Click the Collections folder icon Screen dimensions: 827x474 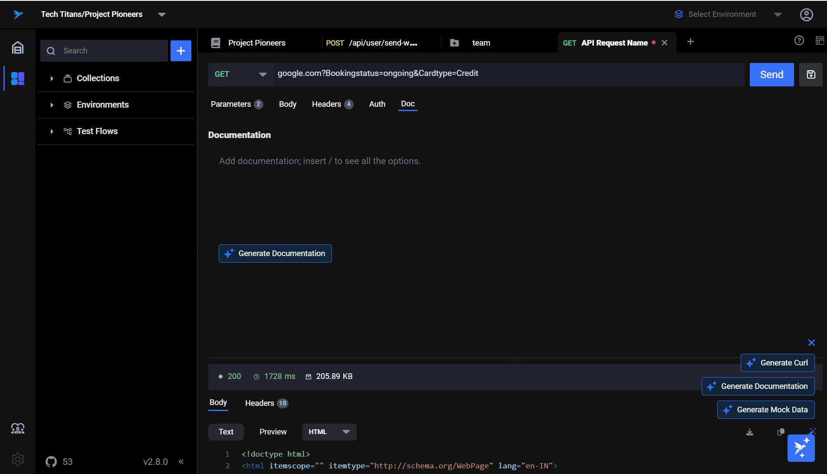(x=68, y=79)
